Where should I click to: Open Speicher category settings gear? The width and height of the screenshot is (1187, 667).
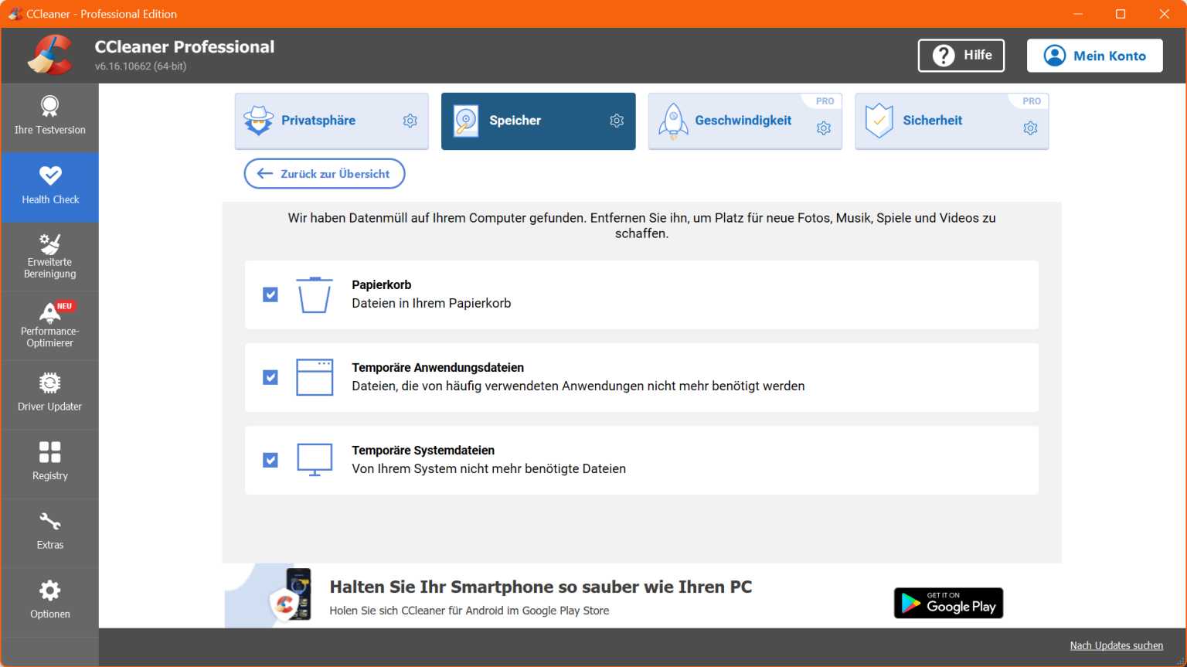(616, 121)
